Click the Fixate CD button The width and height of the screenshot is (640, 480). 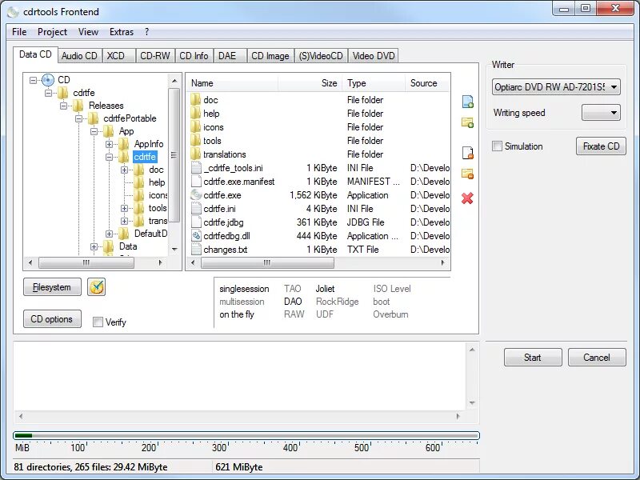click(601, 146)
